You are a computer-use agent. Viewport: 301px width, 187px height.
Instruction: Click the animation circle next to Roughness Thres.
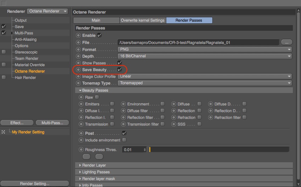pyautogui.click(x=81, y=150)
